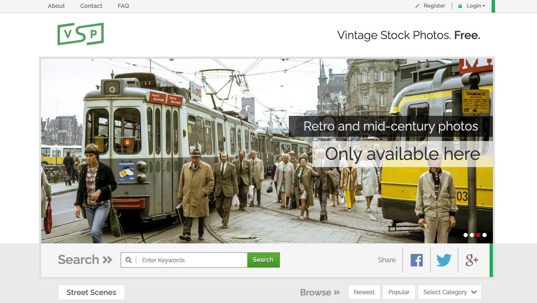This screenshot has height=303, width=537.
Task: Select the Newest filter
Action: click(364, 292)
